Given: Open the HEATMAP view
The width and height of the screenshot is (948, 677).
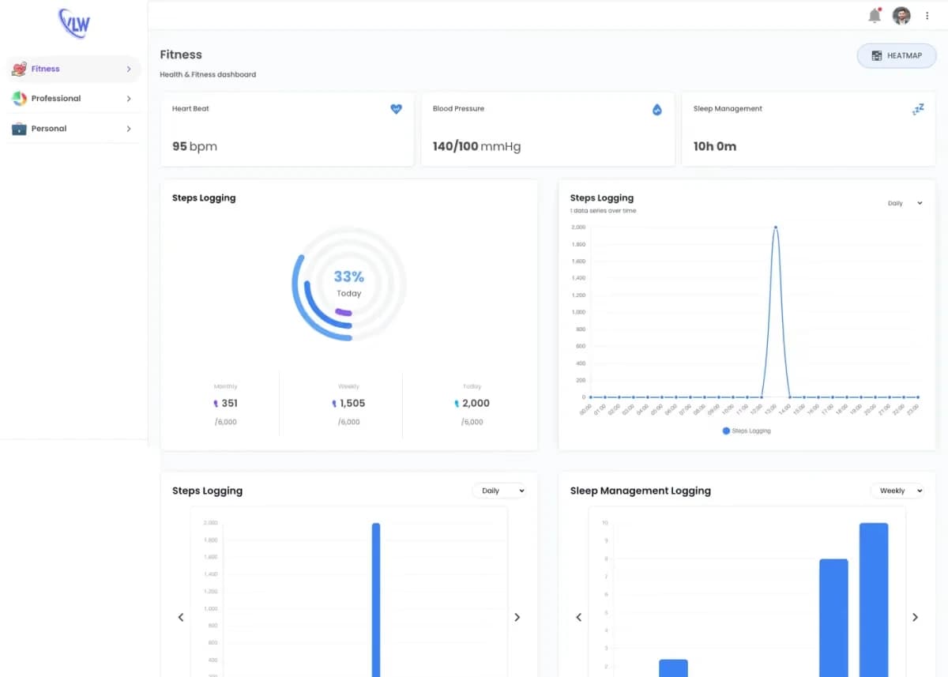Looking at the screenshot, I should click(897, 56).
